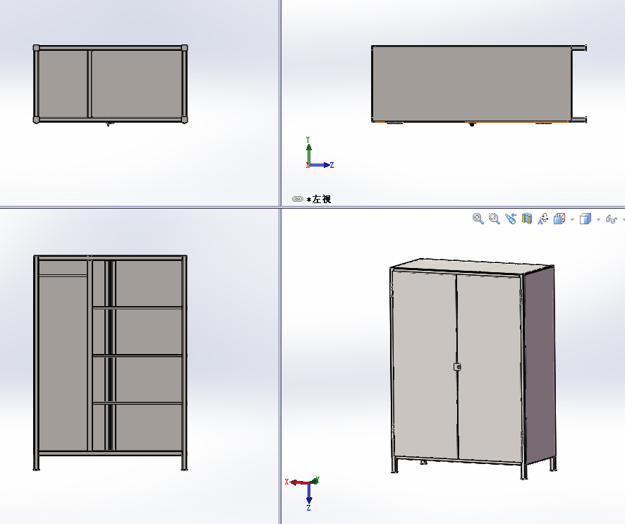Viewport: 625px width, 524px height.
Task: Click the Display Style shaded cube icon
Action: [585, 219]
